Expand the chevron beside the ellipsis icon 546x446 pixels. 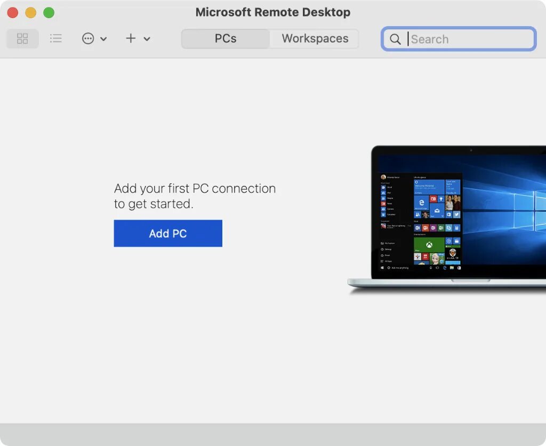pos(103,38)
